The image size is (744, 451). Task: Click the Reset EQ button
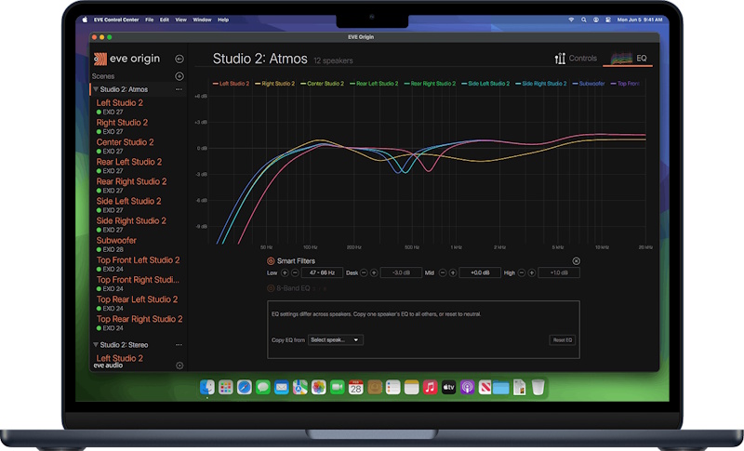click(x=563, y=340)
